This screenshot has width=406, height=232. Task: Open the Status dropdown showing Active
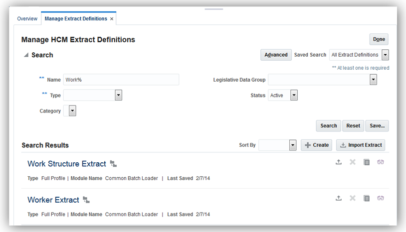click(x=294, y=95)
